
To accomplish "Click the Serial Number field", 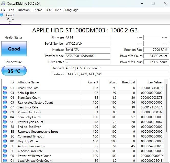I will [x=87, y=44].
